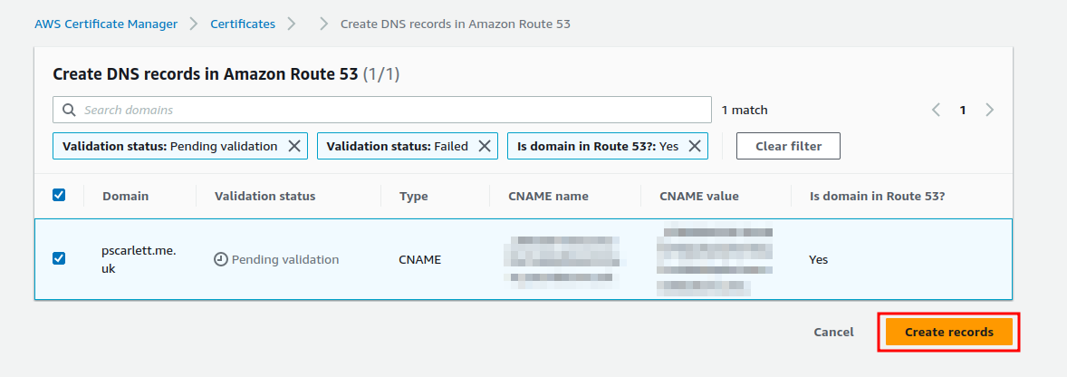Clear all filters with Clear filter
Image resolution: width=1067 pixels, height=377 pixels.
click(788, 146)
